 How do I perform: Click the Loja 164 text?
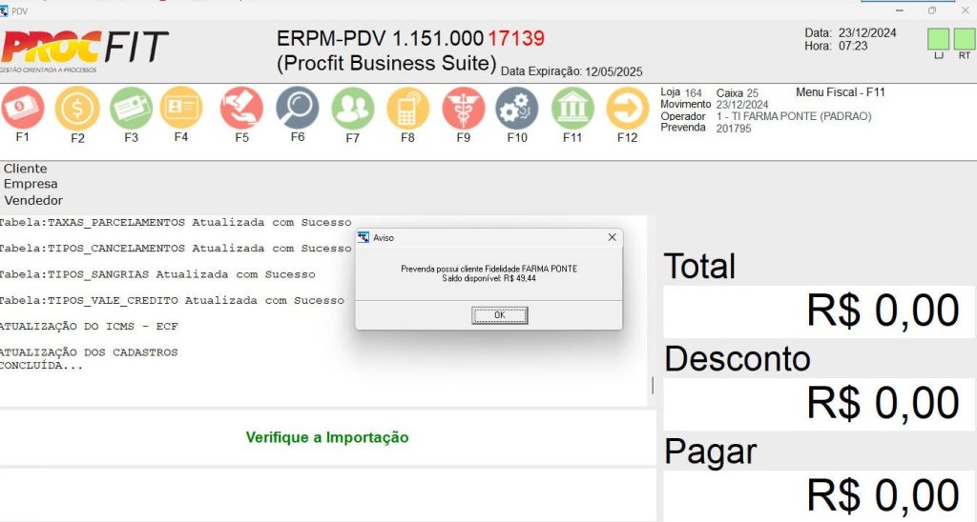pyautogui.click(x=681, y=92)
